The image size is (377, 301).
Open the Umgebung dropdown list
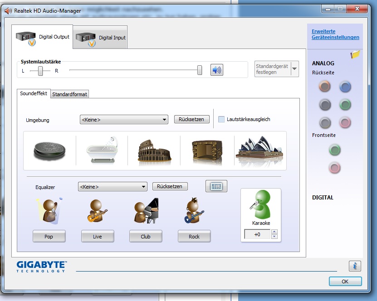[124, 119]
